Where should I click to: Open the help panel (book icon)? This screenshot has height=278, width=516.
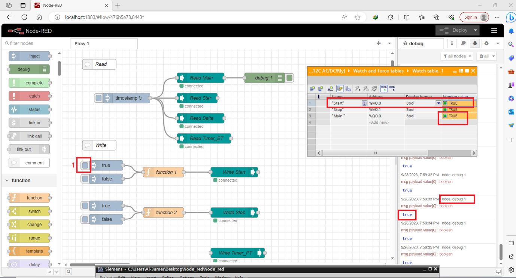click(463, 43)
